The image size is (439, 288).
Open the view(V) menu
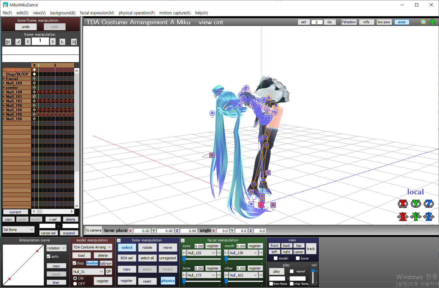[39, 13]
